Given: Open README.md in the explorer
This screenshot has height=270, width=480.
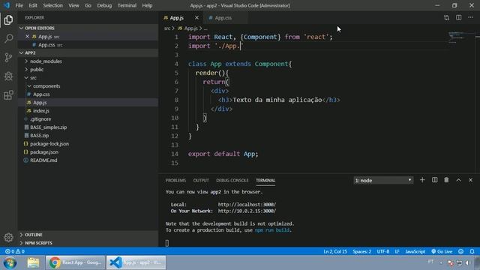Looking at the screenshot, I should [x=43, y=160].
